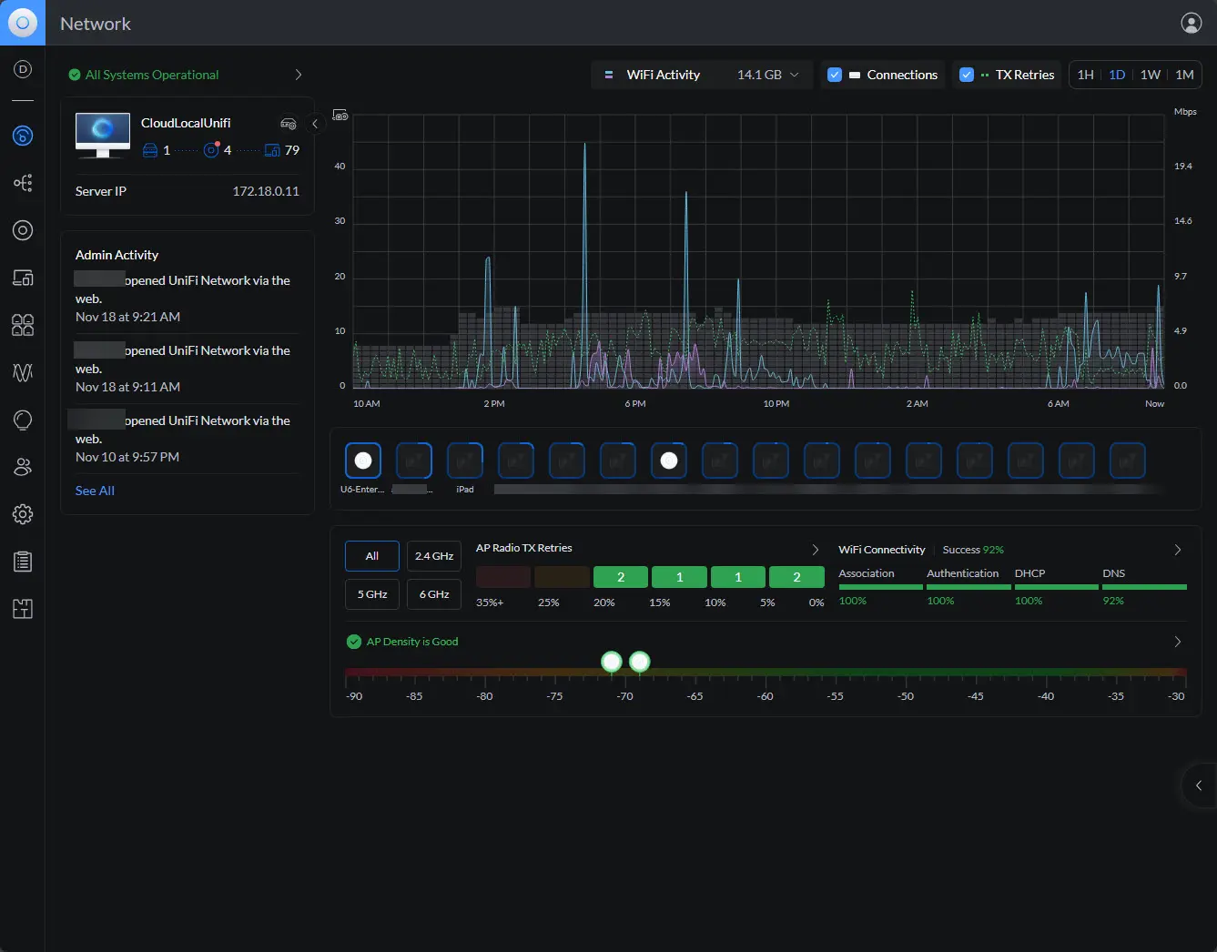Disable the TX Retries overlay checkbox
Screen dimensions: 1217x952
[966, 75]
